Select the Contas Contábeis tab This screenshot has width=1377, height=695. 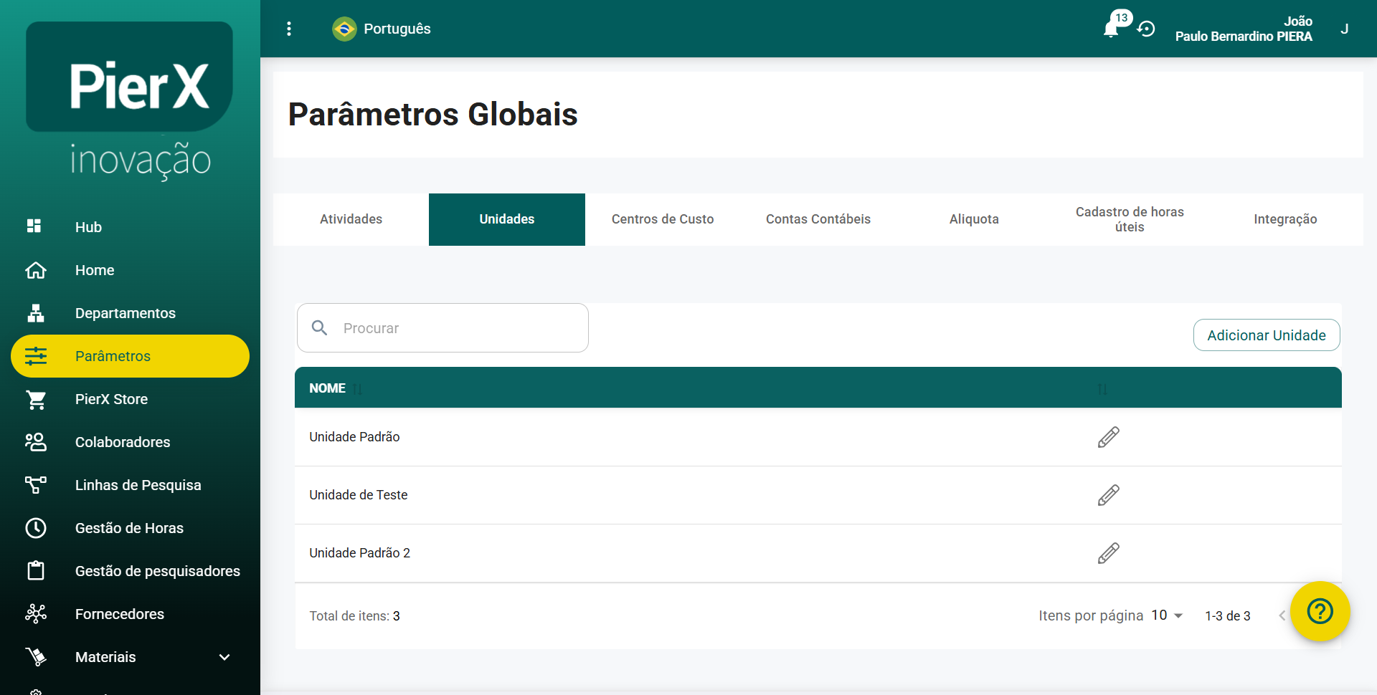818,219
